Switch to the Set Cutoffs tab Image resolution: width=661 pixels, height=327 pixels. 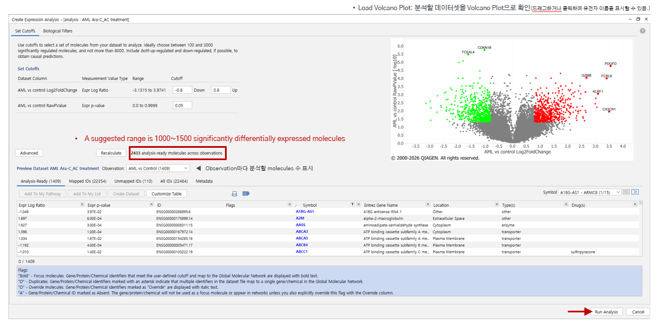[25, 31]
